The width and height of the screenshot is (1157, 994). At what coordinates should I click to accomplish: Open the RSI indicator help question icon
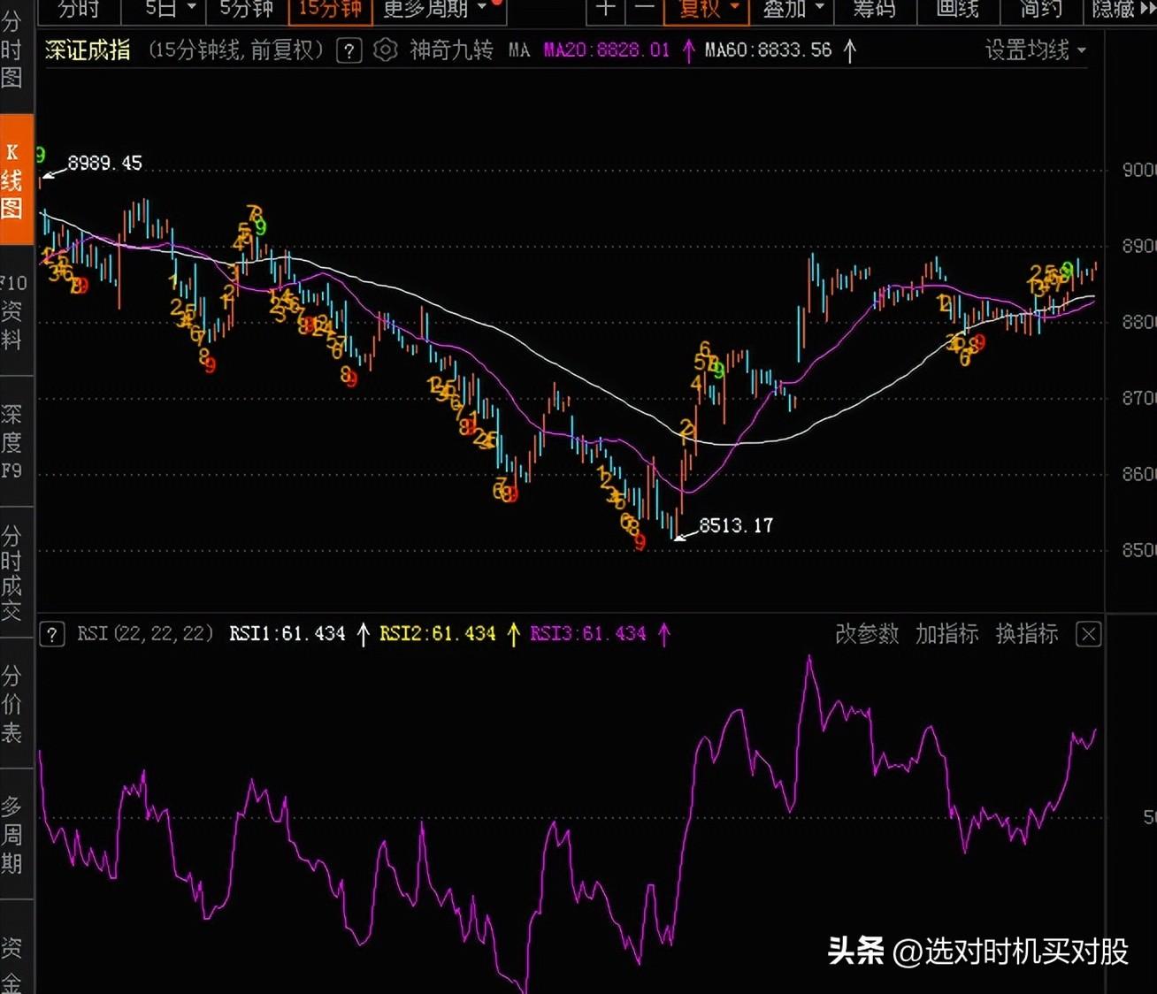point(52,634)
